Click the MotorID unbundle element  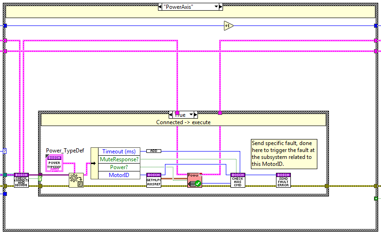tap(119, 175)
